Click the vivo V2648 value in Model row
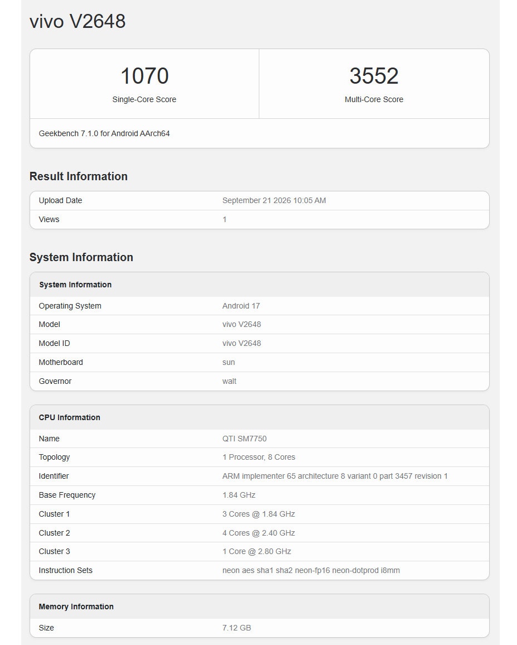 point(241,325)
